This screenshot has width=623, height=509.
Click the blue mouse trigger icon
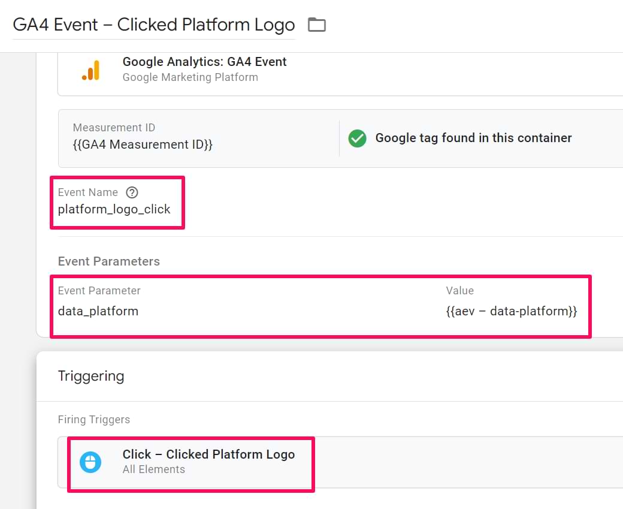tap(90, 462)
